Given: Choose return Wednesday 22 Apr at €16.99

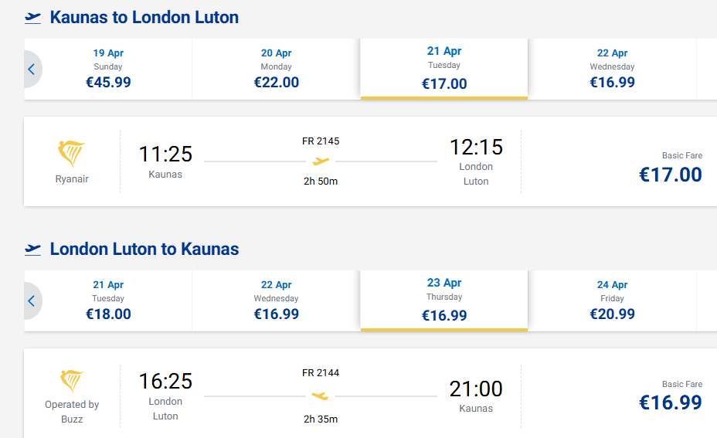Looking at the screenshot, I should (x=276, y=300).
